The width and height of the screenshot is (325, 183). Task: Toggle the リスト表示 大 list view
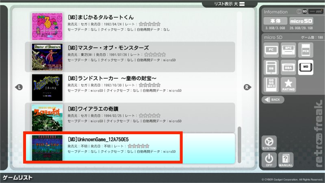pyautogui.click(x=230, y=4)
